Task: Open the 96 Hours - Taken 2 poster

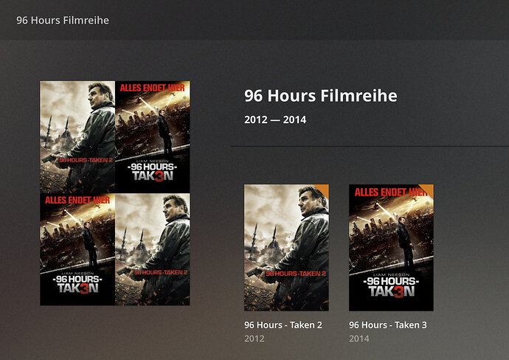Action: click(x=286, y=248)
